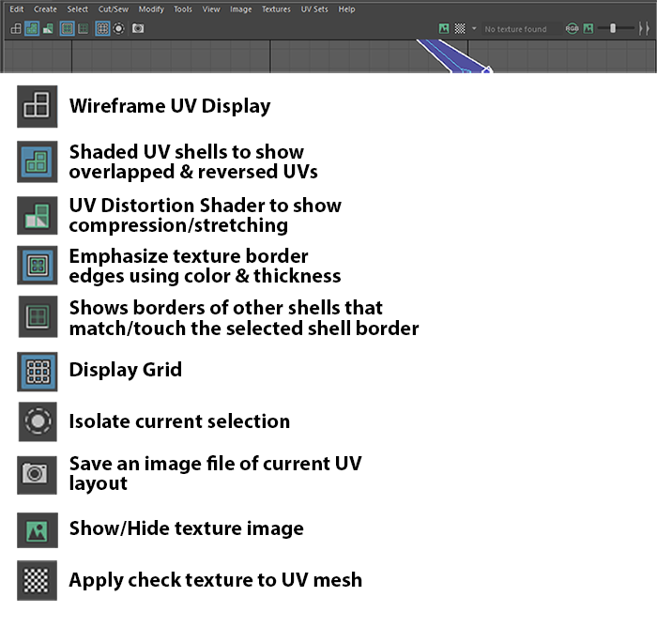Toggle Display Grid button in the toolbar
The height and width of the screenshot is (627, 657).
pos(102,29)
